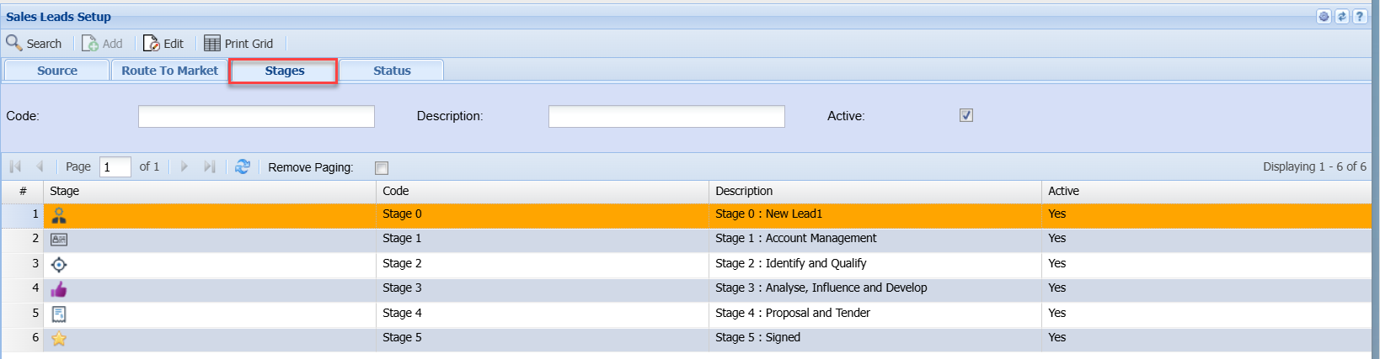Click the Description filter input field
The height and width of the screenshot is (359, 1380).
pos(666,116)
